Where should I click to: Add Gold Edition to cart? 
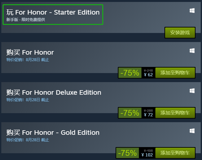pos(175,153)
